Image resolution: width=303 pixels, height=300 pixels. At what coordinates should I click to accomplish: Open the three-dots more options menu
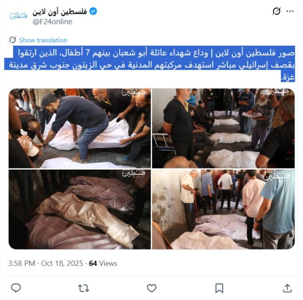tap(290, 11)
